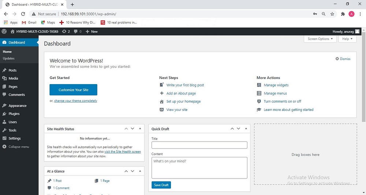
Task: Reload the page with refresh icon
Action: [23, 14]
